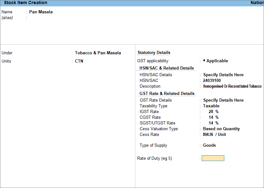Click the Rate of Duty (eg 5) label
The width and height of the screenshot is (264, 188).
pos(155,158)
